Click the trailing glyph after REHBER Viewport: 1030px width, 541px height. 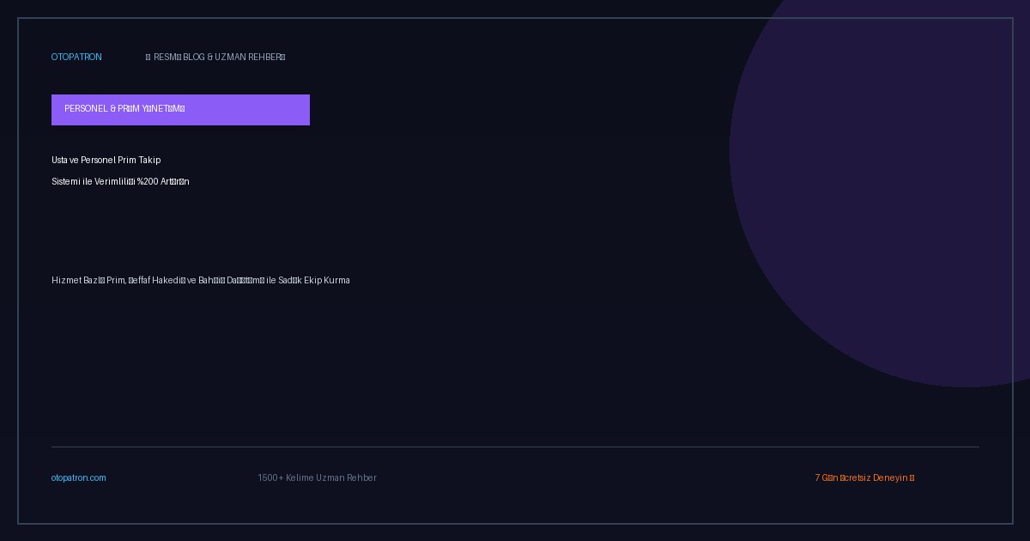pyautogui.click(x=282, y=58)
